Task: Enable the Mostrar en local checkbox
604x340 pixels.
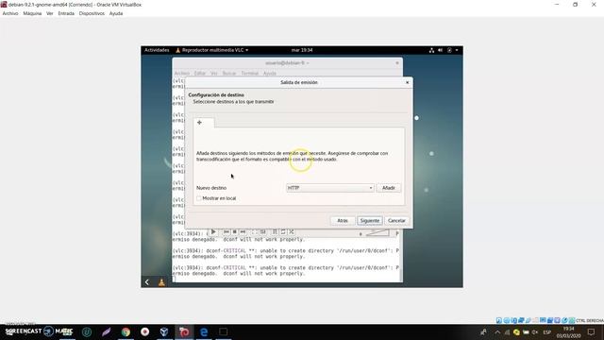Action: point(199,198)
